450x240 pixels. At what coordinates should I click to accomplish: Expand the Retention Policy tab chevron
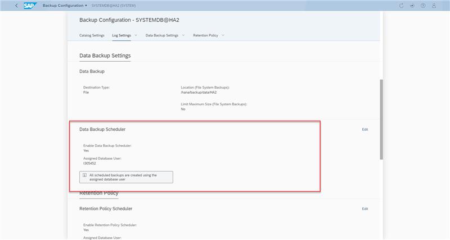pos(223,35)
